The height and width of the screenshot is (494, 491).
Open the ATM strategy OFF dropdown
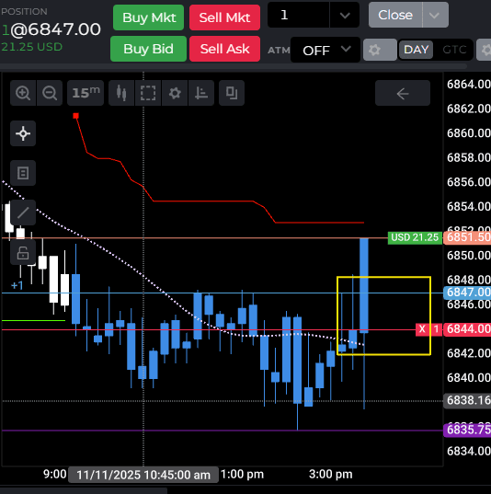325,50
